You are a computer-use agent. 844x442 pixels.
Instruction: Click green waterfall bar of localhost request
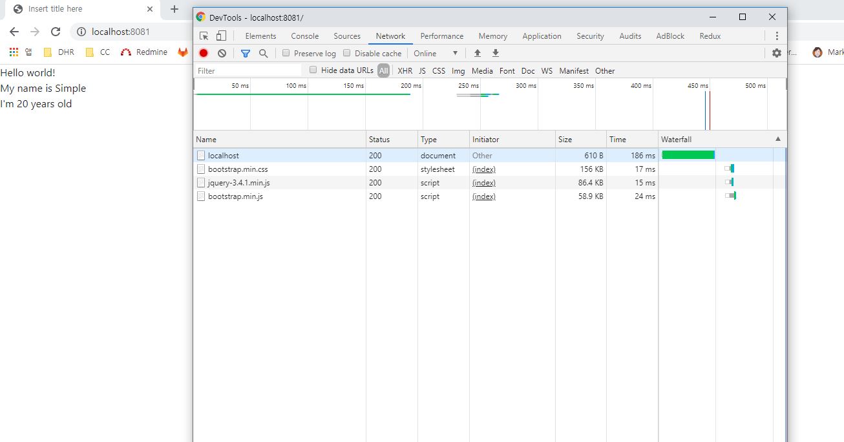[x=688, y=155]
